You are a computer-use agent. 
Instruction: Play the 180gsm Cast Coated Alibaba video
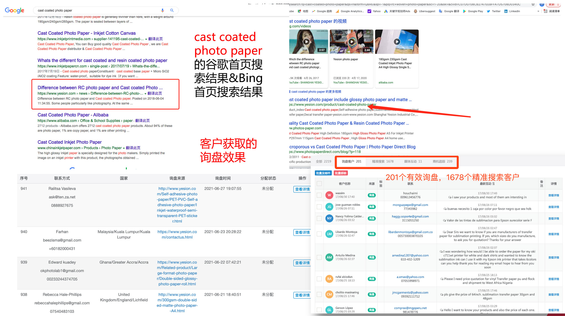(397, 42)
